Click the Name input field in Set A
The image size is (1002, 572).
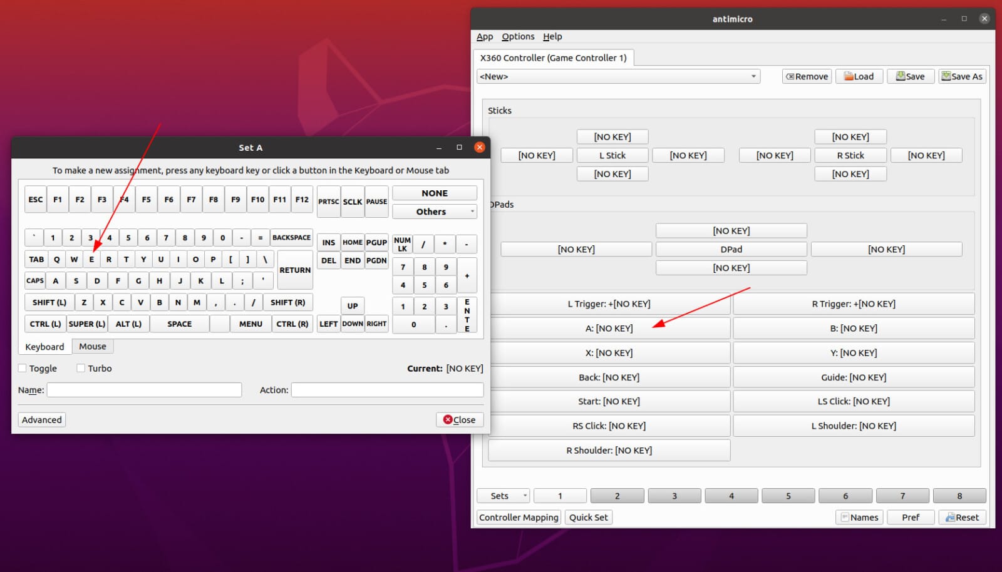coord(144,389)
